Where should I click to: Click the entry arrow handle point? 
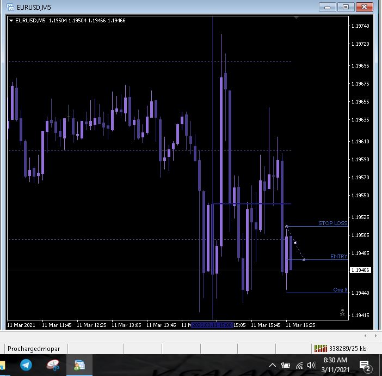point(304,259)
